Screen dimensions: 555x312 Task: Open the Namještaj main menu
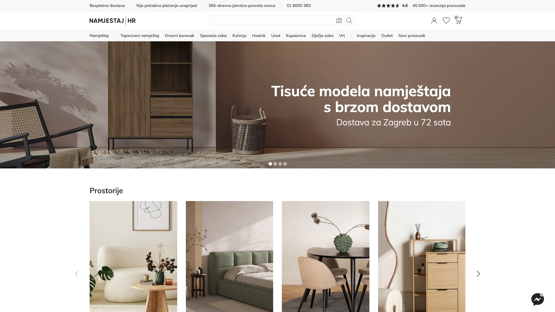coord(99,36)
